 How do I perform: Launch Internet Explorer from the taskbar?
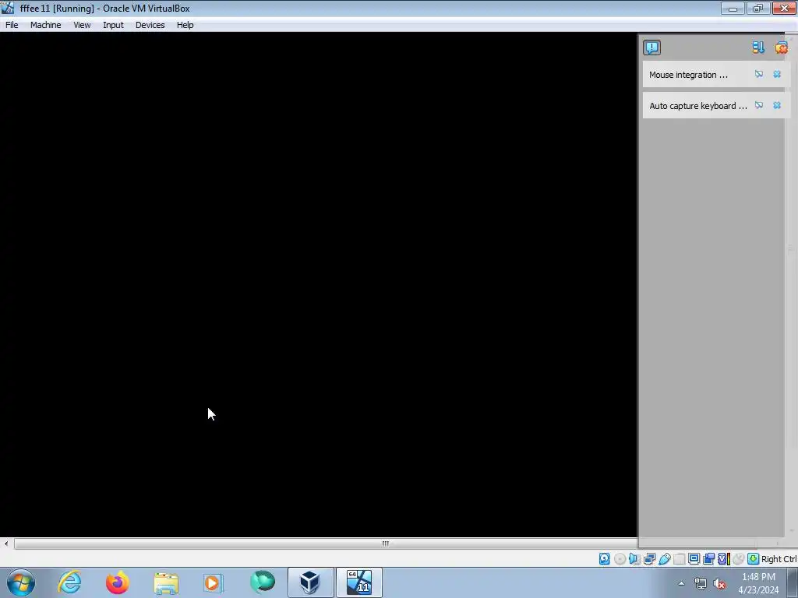pos(69,582)
